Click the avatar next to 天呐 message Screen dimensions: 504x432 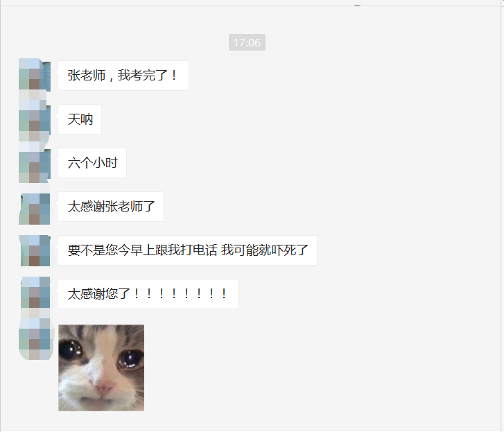(x=35, y=119)
